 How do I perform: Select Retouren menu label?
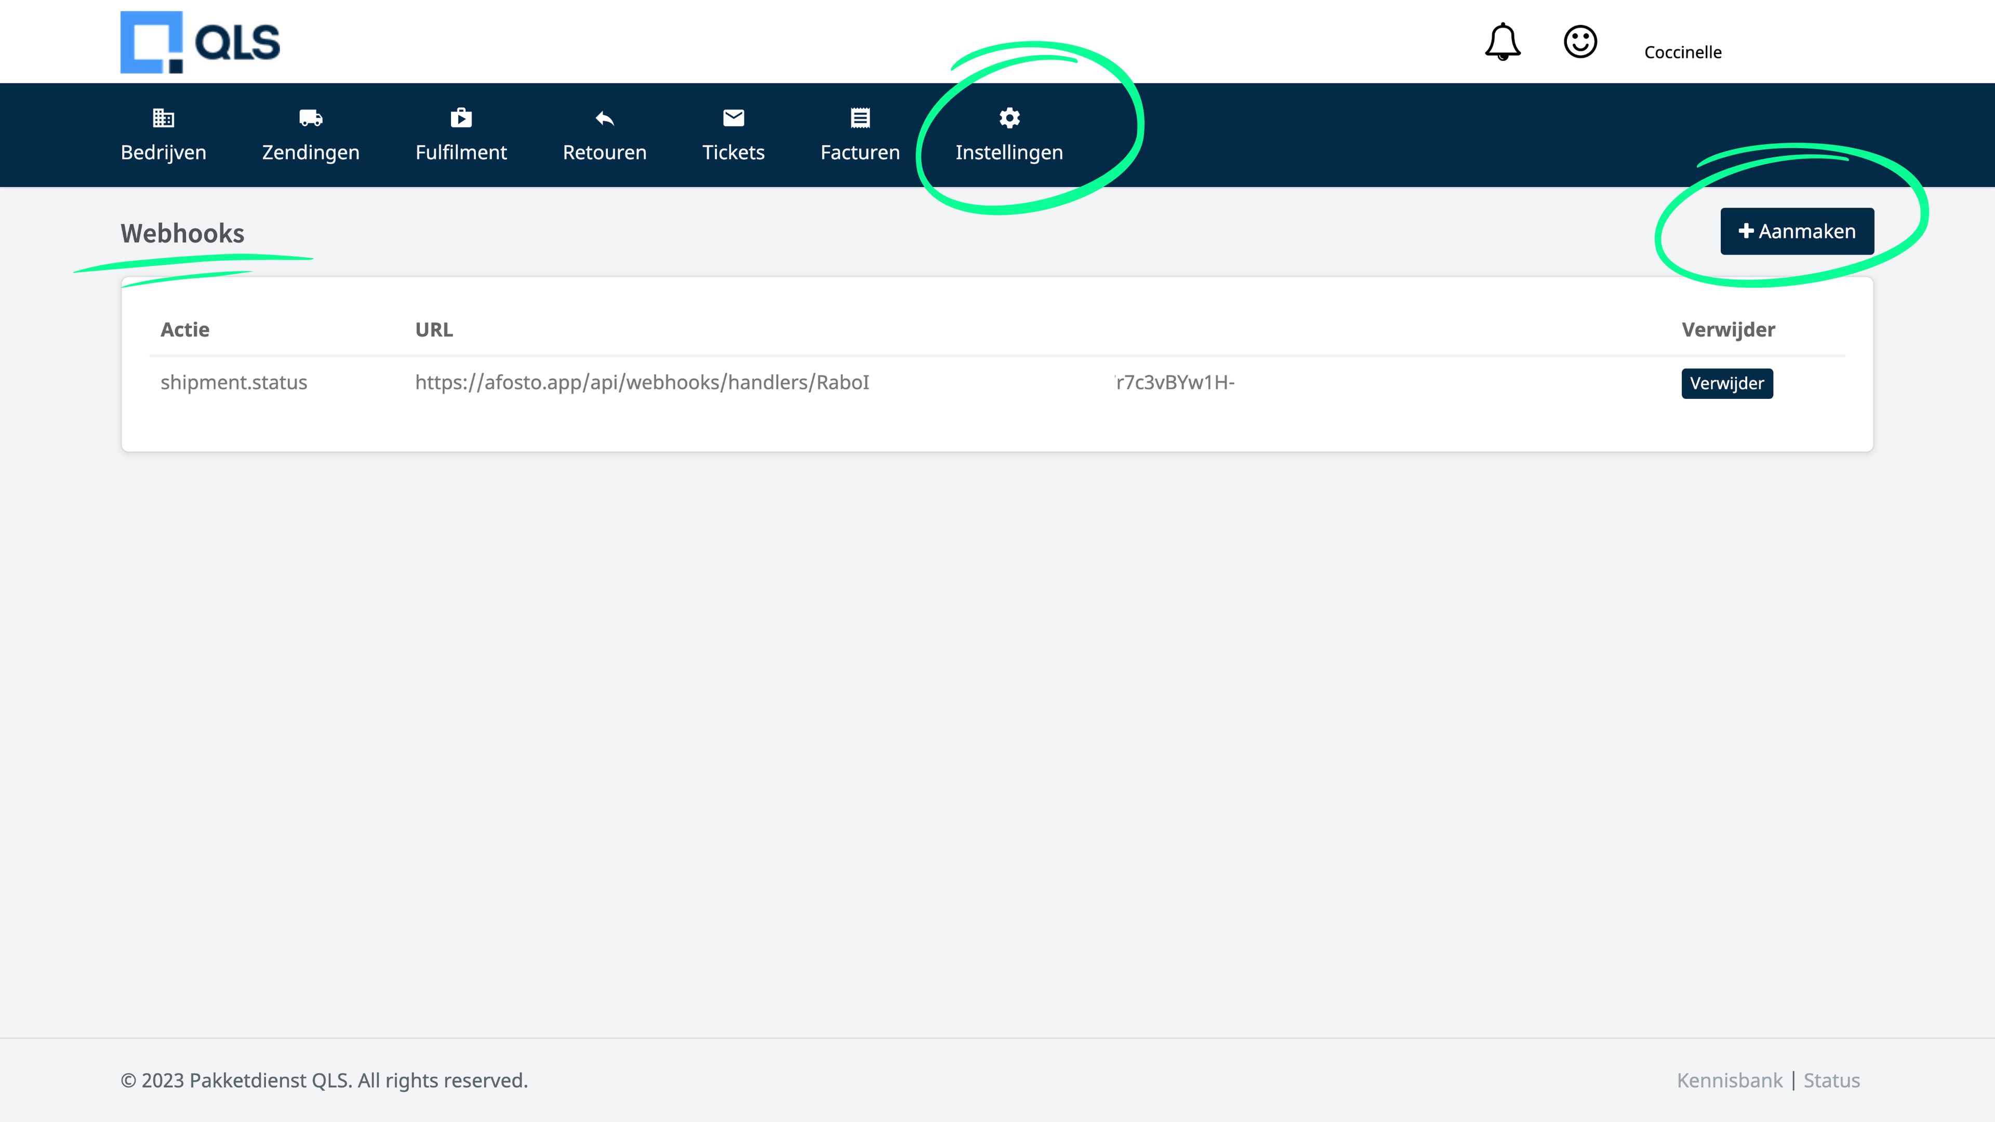604,153
